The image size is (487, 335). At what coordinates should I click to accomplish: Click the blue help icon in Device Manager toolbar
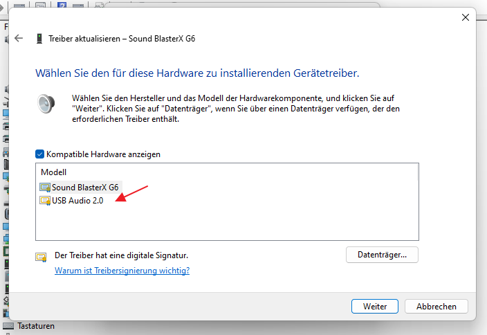pos(62,5)
